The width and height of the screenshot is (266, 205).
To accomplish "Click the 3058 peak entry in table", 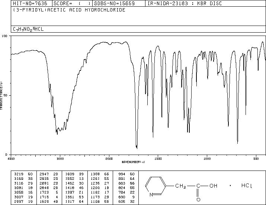I will click(23, 192).
